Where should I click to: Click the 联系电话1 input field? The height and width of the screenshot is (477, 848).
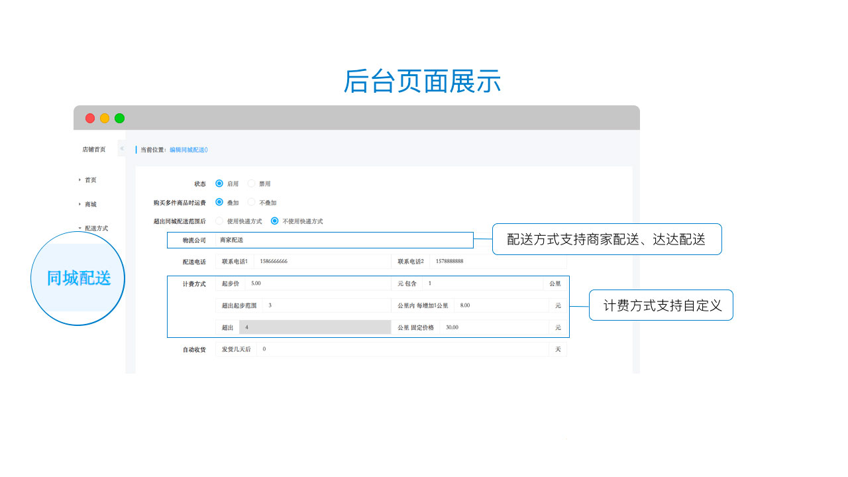pos(321,261)
